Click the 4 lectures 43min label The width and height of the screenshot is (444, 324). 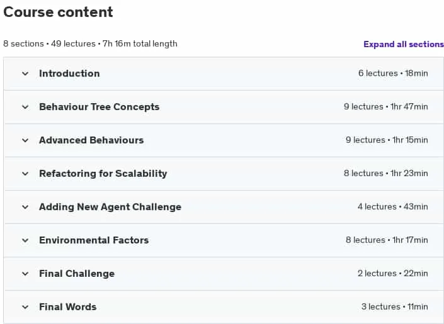point(392,207)
